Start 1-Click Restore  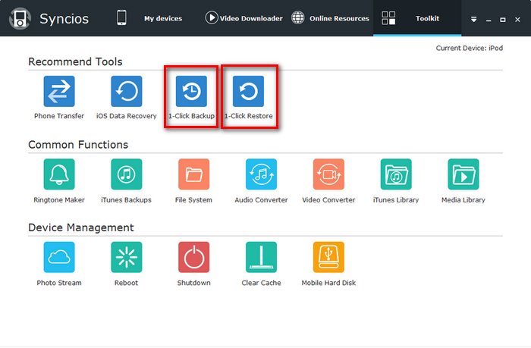pos(248,92)
